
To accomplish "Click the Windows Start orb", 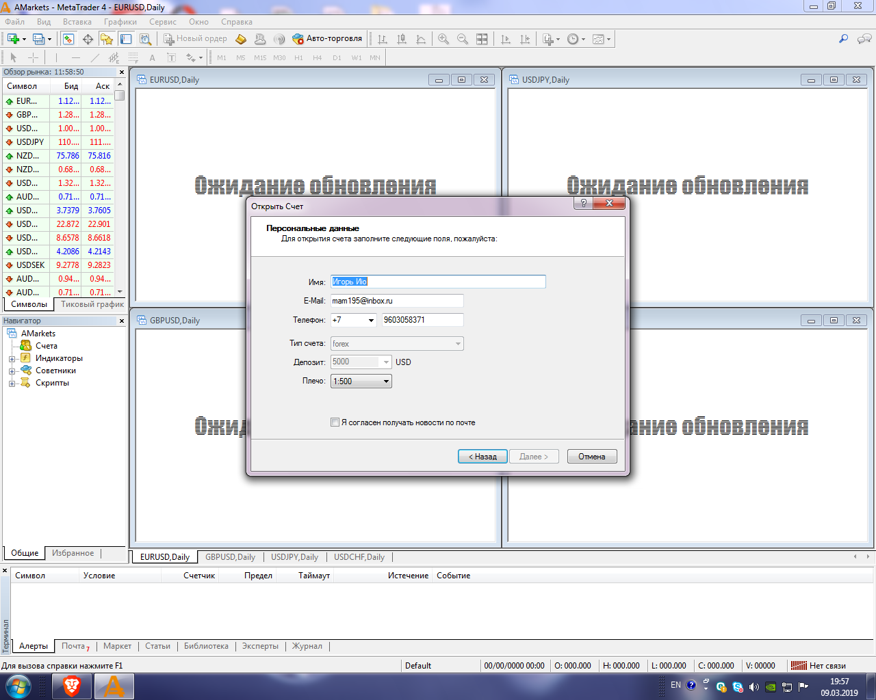I will tap(18, 686).
